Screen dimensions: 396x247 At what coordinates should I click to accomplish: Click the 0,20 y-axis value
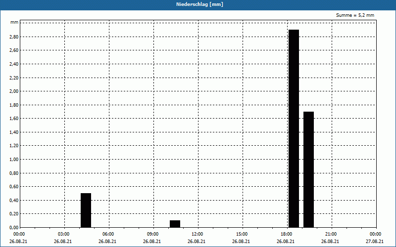tap(14, 214)
